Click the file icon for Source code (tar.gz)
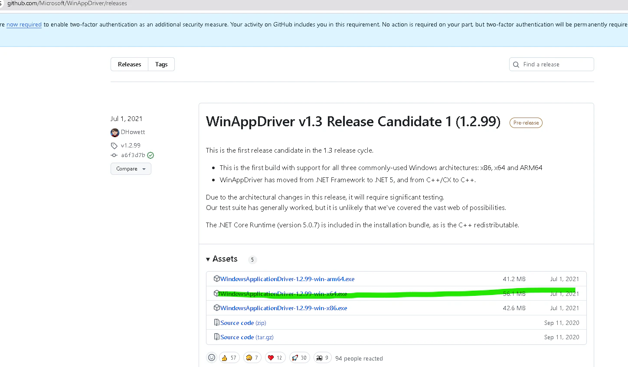 click(217, 337)
